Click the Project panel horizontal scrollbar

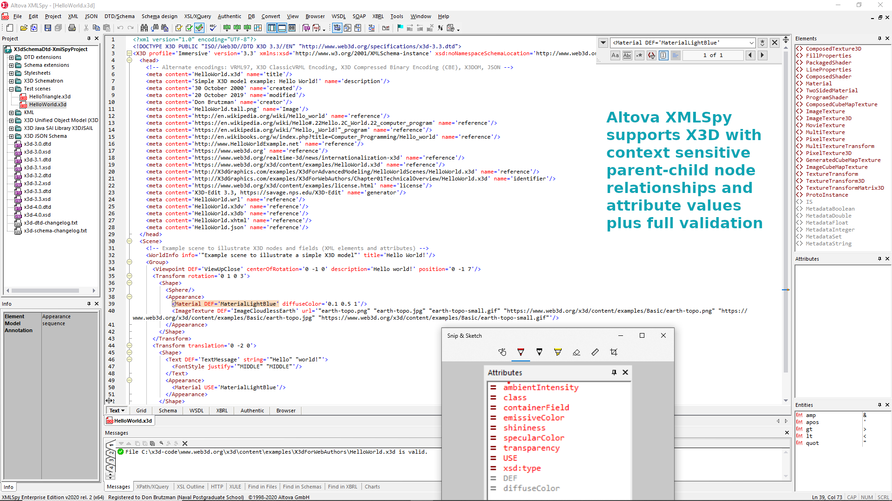(x=46, y=291)
